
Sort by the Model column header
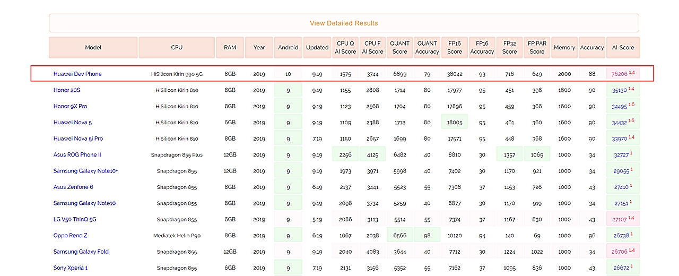point(93,47)
